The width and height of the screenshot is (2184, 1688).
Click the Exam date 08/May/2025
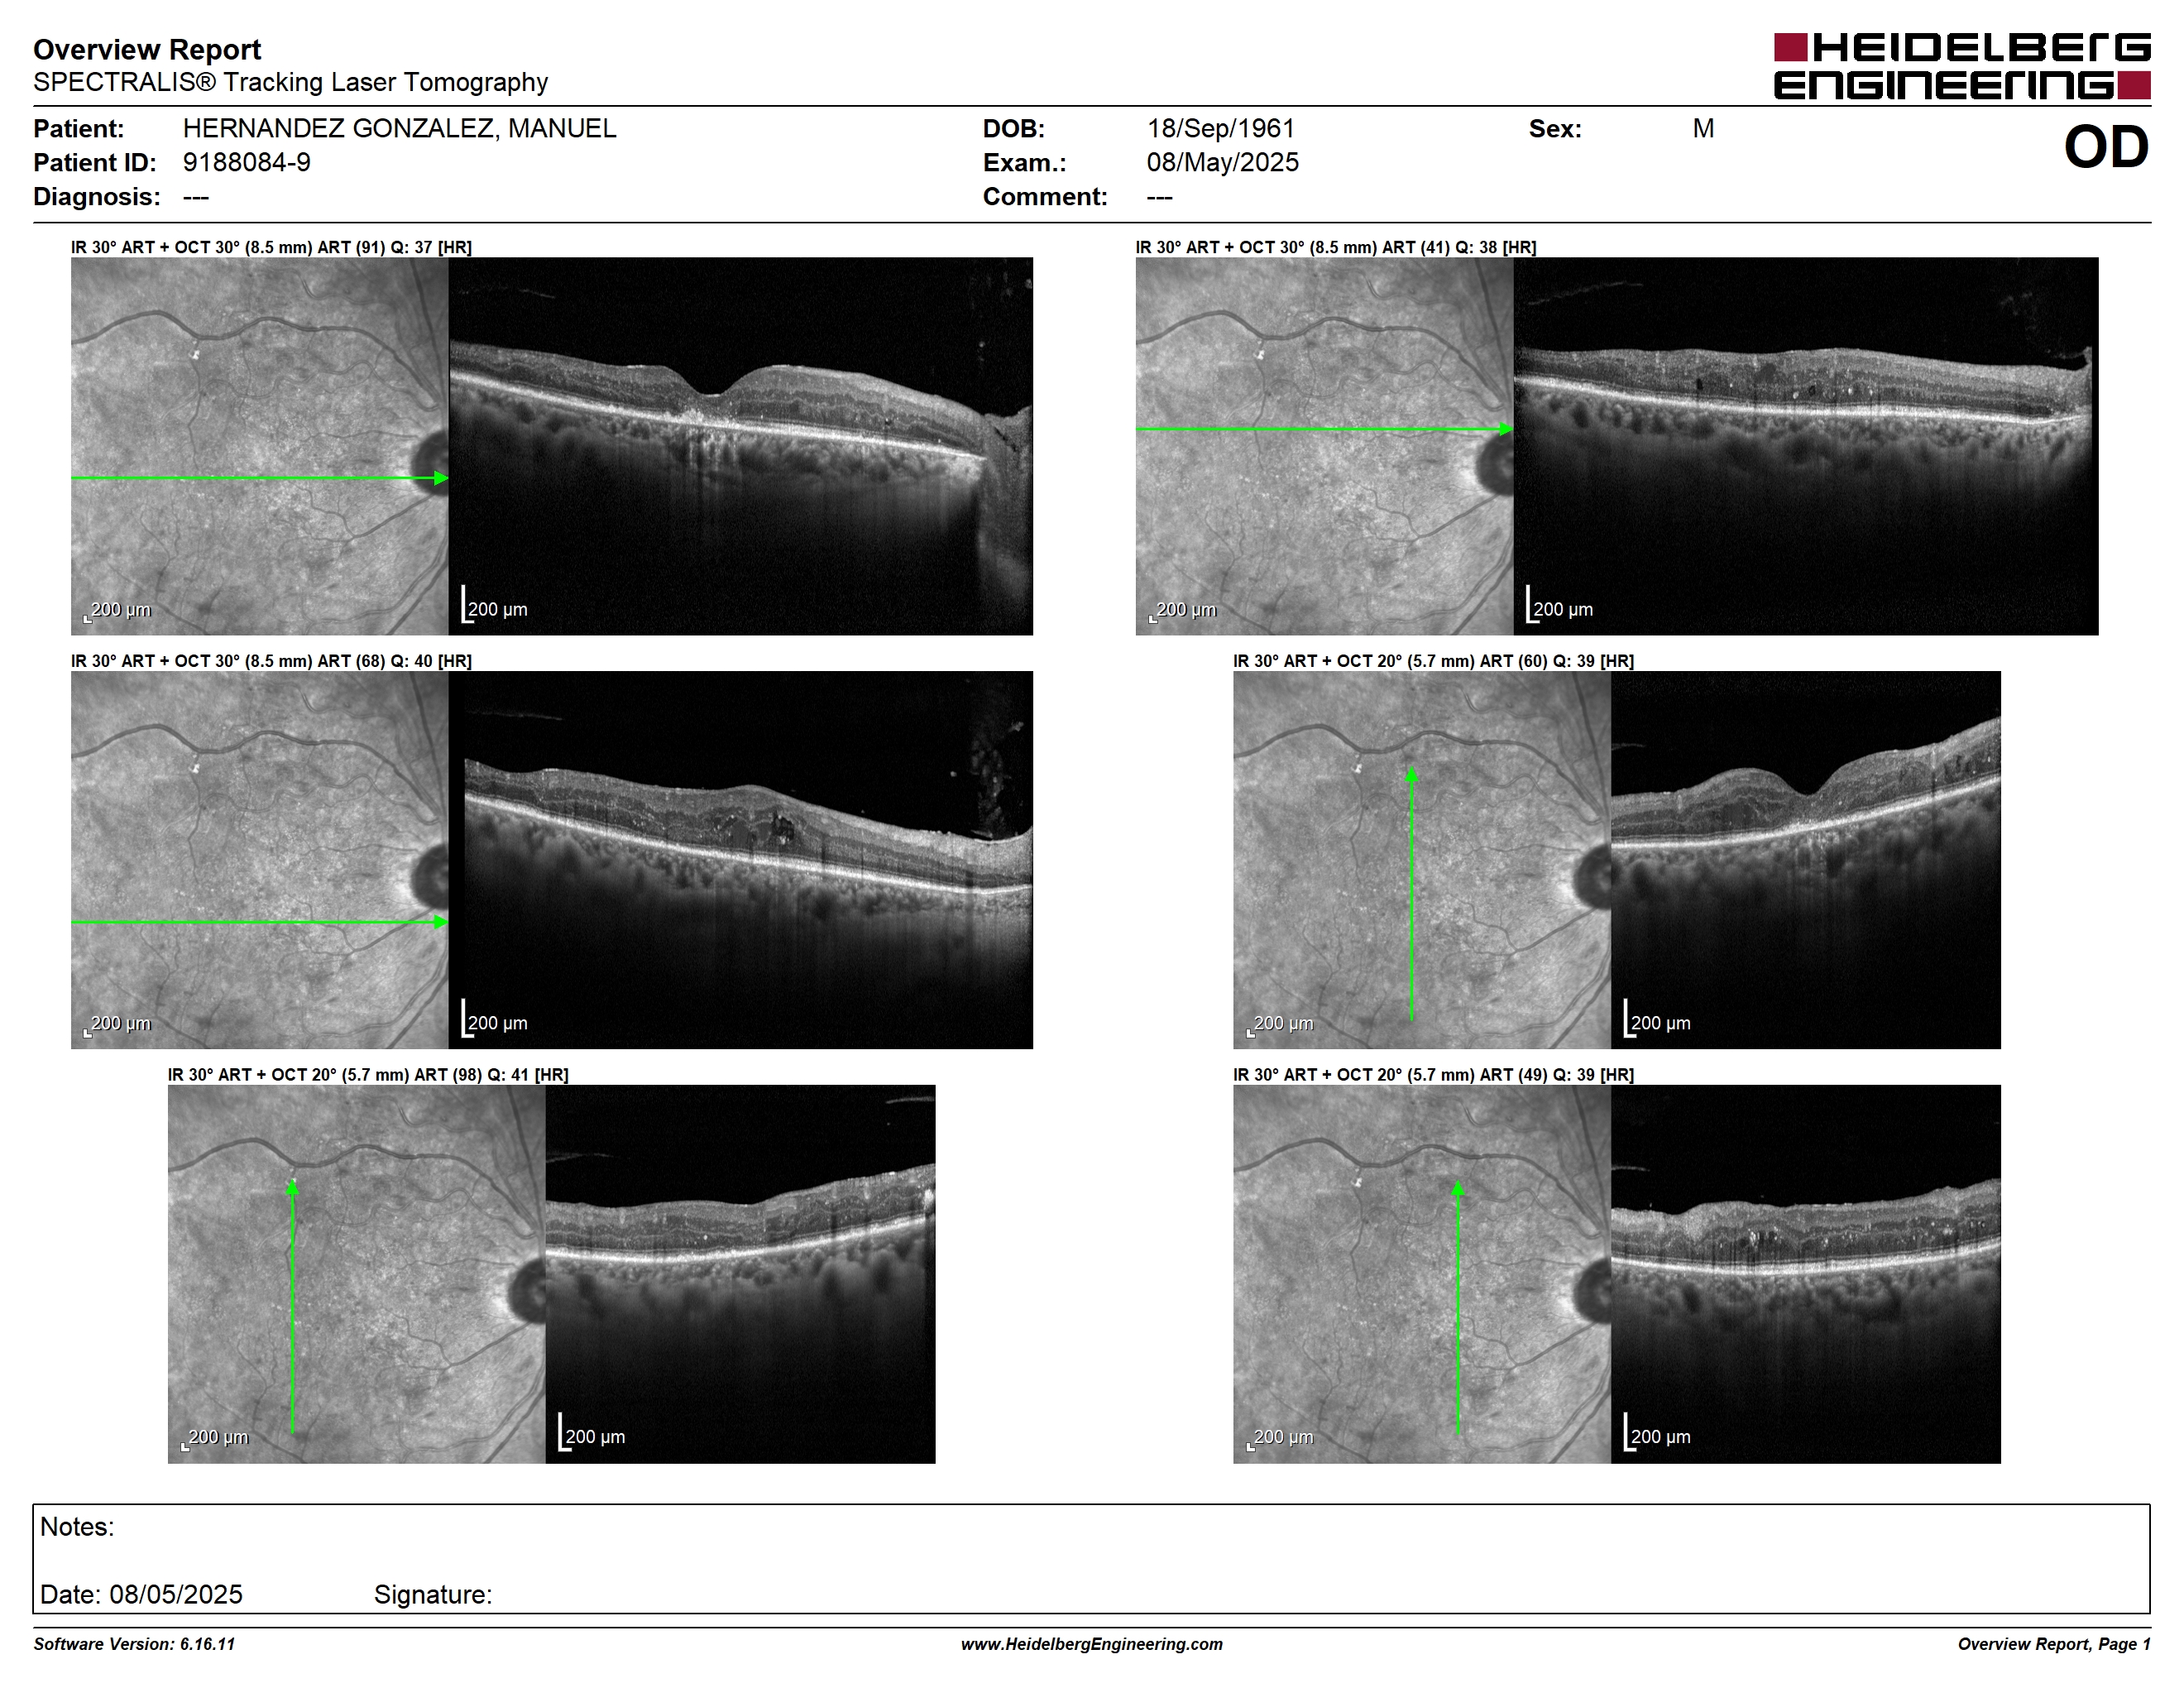[1222, 162]
